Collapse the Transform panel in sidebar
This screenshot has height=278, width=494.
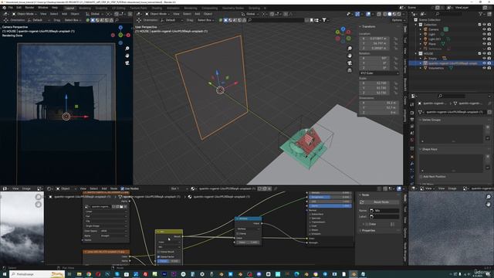[x=368, y=27]
